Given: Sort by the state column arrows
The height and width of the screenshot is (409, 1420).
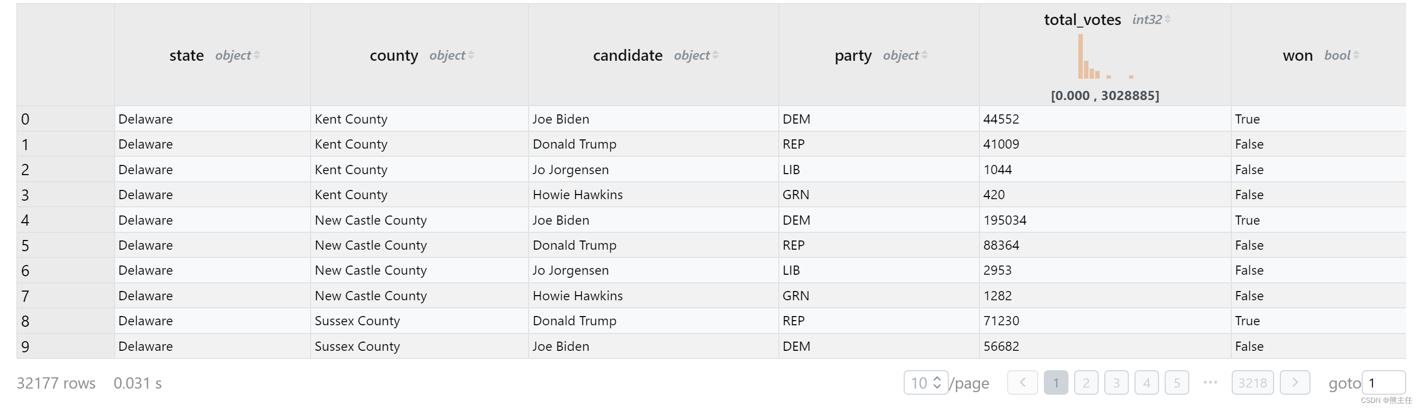Looking at the screenshot, I should click(257, 55).
